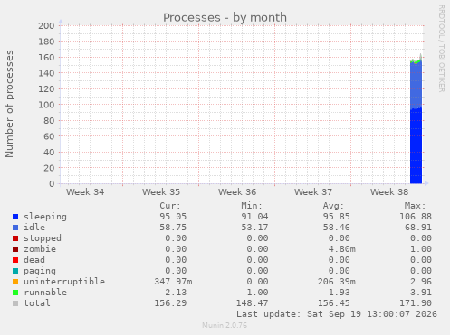
Task: Click the 'runnable' legend label
Action: (45, 293)
